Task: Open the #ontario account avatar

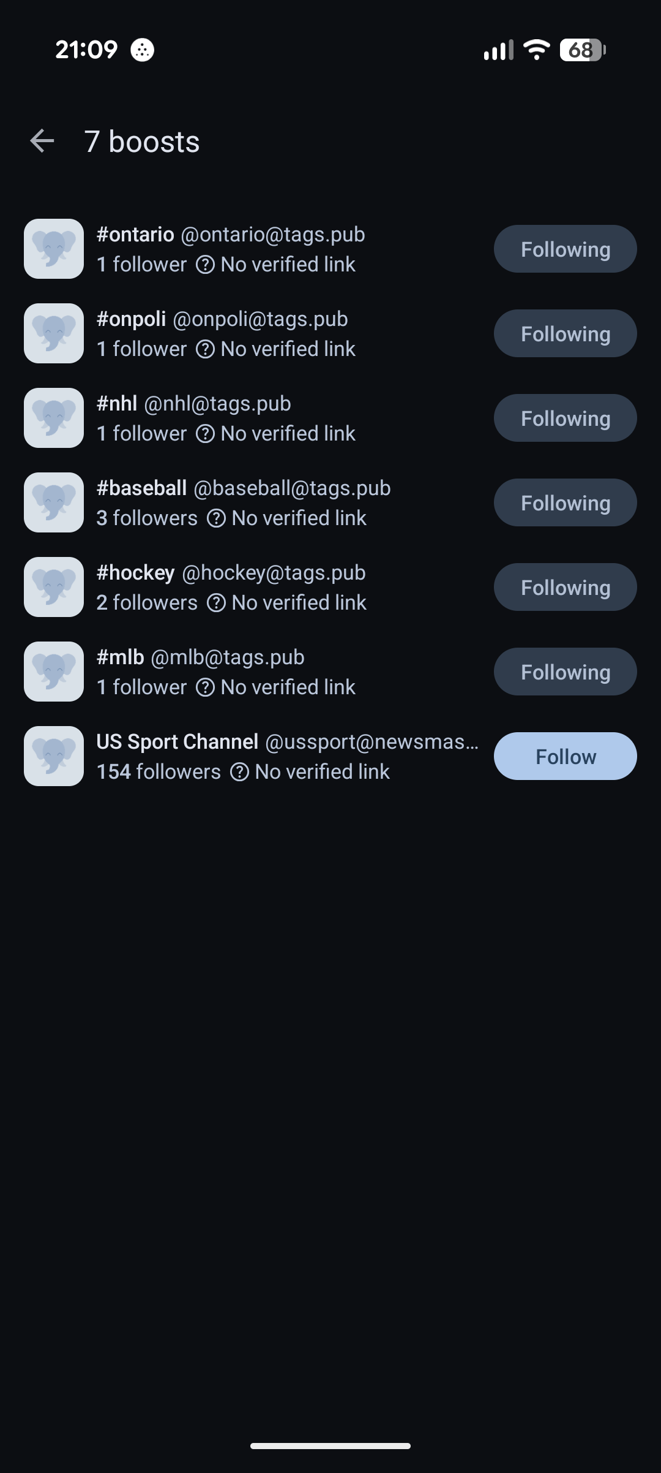Action: click(54, 249)
